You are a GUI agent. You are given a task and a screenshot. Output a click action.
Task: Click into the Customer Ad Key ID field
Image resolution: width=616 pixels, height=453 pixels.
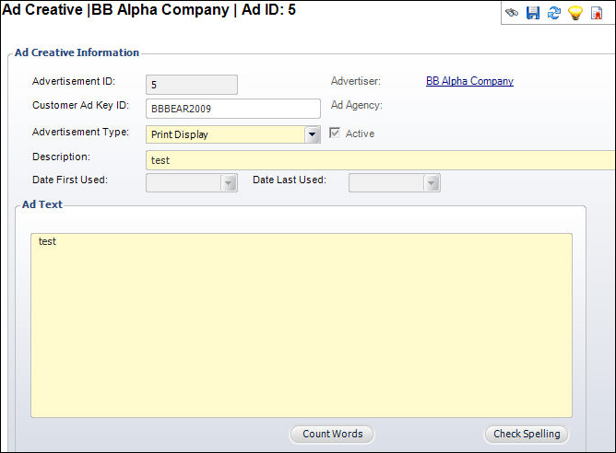tap(233, 109)
